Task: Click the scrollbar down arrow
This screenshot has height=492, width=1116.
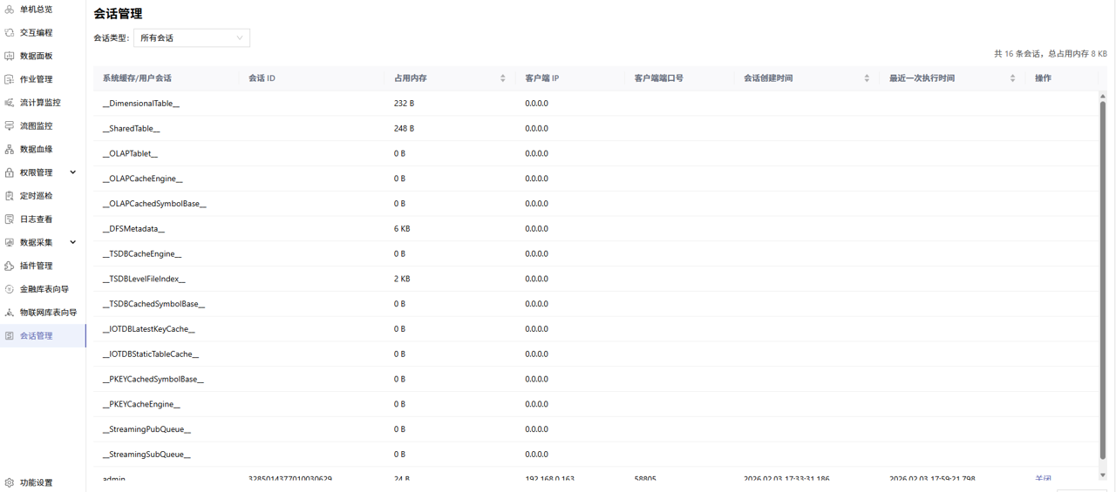Action: (x=1103, y=475)
